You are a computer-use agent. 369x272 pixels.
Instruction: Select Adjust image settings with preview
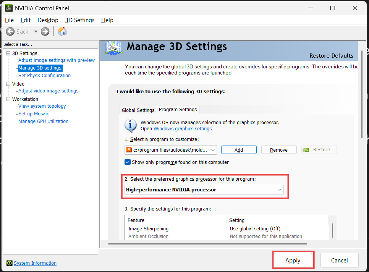(57, 60)
